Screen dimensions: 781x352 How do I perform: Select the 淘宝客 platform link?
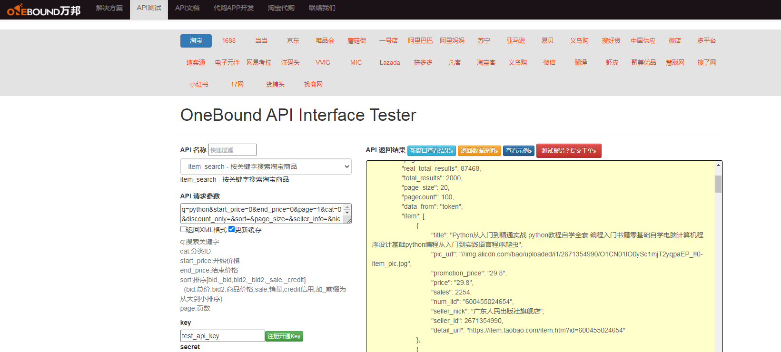[x=486, y=63]
